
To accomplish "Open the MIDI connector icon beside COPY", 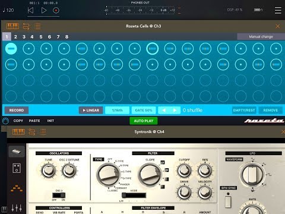I will pyautogui.click(x=5, y=121).
